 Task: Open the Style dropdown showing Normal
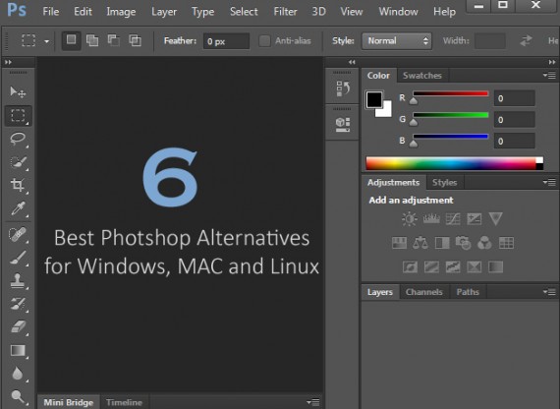[x=397, y=41]
